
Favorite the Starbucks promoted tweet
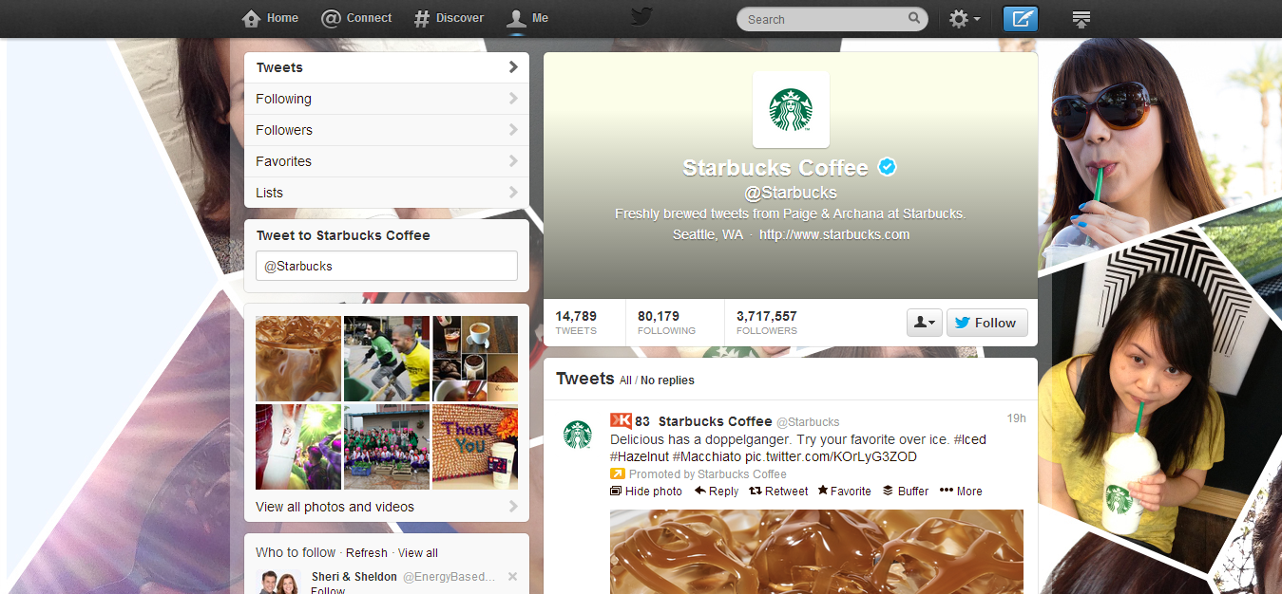843,491
